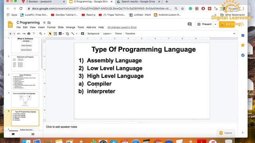
Task: Open the Edit menu
Action: [x=25, y=27]
